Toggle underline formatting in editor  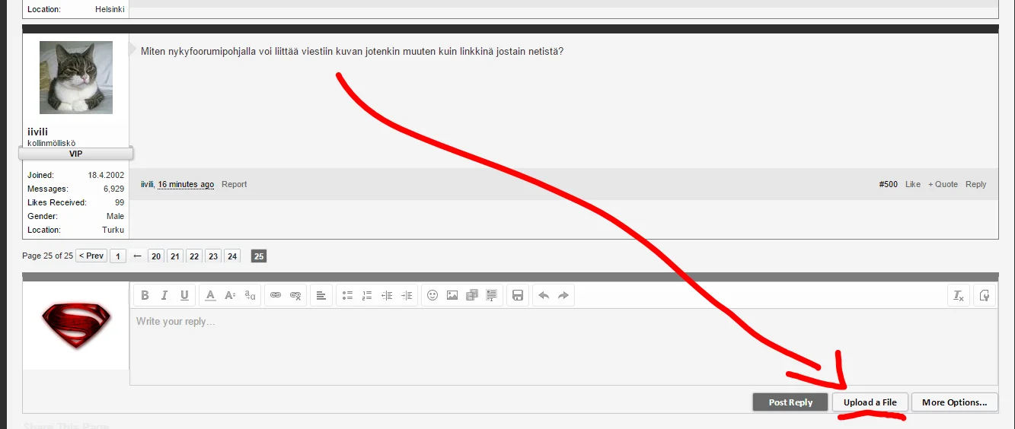[184, 295]
